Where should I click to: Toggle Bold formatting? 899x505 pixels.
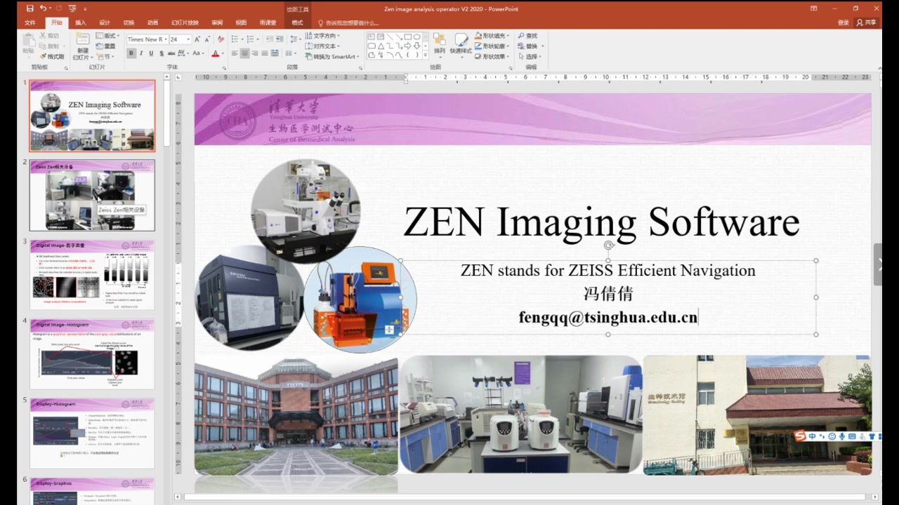click(x=131, y=53)
